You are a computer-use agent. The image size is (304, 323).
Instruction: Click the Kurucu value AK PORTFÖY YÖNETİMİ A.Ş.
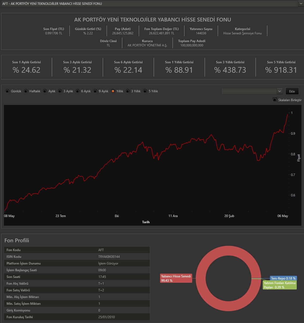coord(147,45)
